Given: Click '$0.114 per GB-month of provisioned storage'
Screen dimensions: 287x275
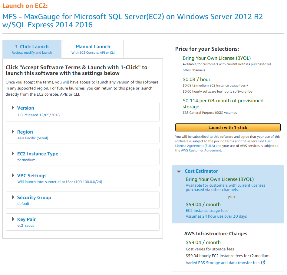Looking at the screenshot, I should (x=223, y=104).
